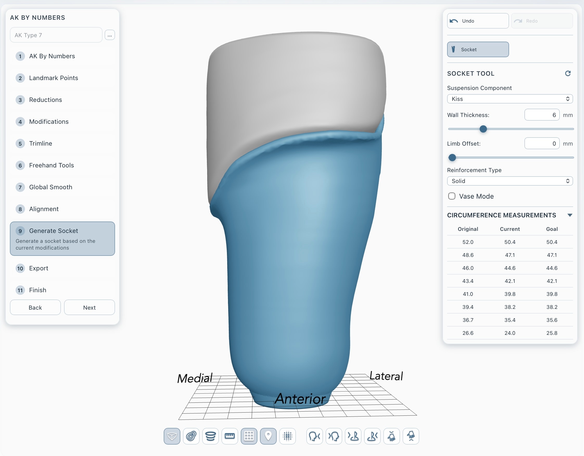The image size is (584, 456).
Task: Click the Wall Thickness slider handle
Action: pyautogui.click(x=483, y=129)
